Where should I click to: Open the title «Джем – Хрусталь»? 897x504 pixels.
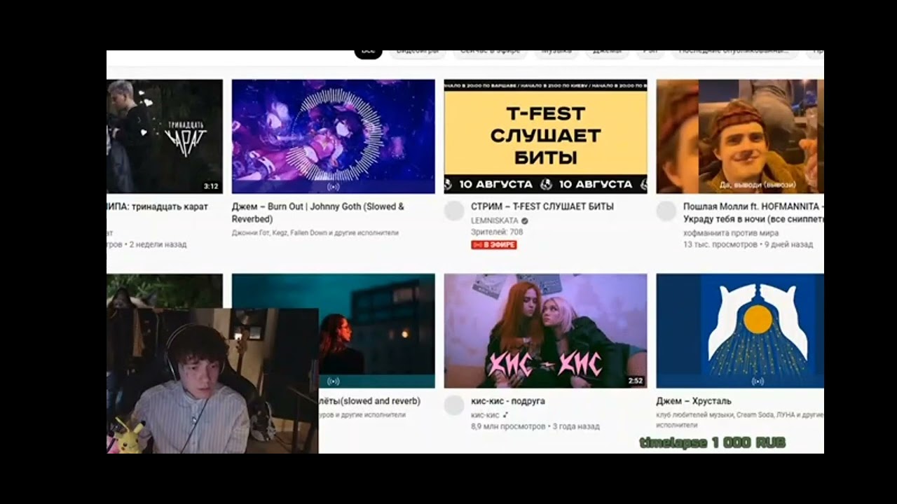694,401
